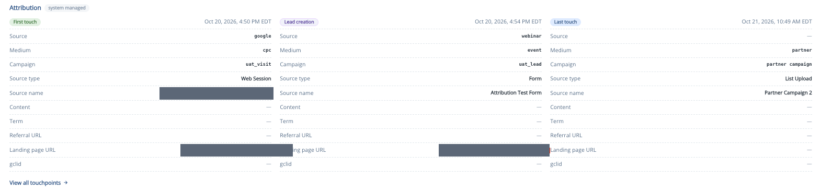Click the uat_lead campaign value
The width and height of the screenshot is (821, 192).
[530, 64]
